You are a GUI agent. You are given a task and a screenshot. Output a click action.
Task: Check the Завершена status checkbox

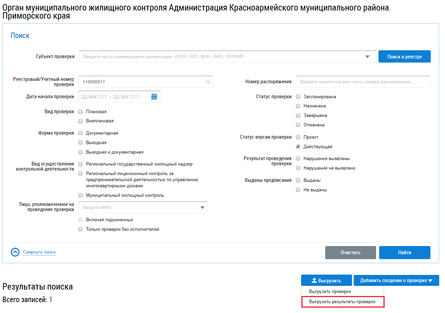click(298, 116)
